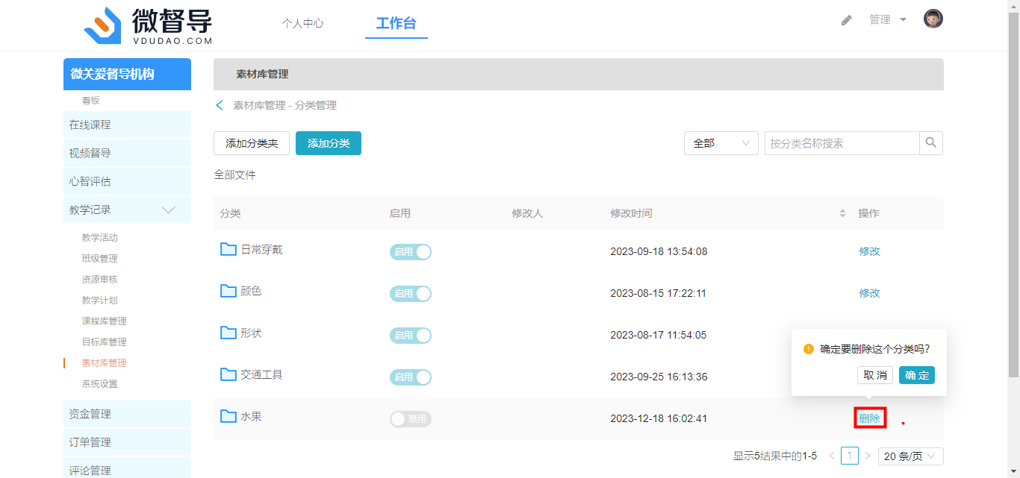Open 评论管理 in the sidebar
This screenshot has width=1020, height=478.
click(127, 468)
